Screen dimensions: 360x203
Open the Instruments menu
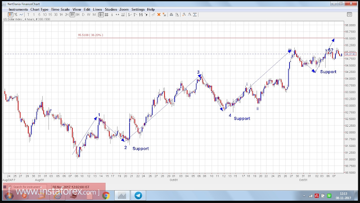click(x=18, y=10)
